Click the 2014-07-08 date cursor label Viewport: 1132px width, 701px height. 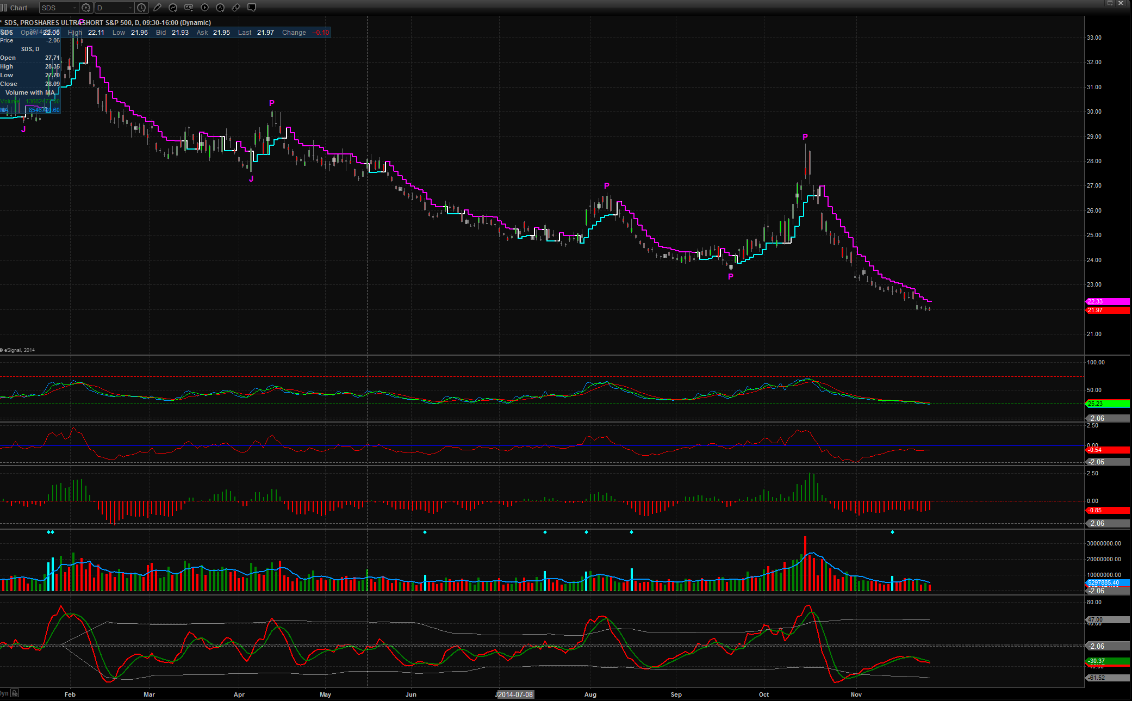(x=515, y=694)
